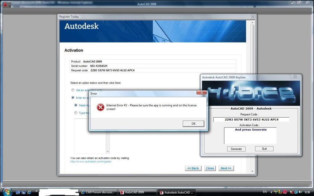Click the Generate button in the KeyGen
Viewport: 314px width, 196px height.
[236, 149]
